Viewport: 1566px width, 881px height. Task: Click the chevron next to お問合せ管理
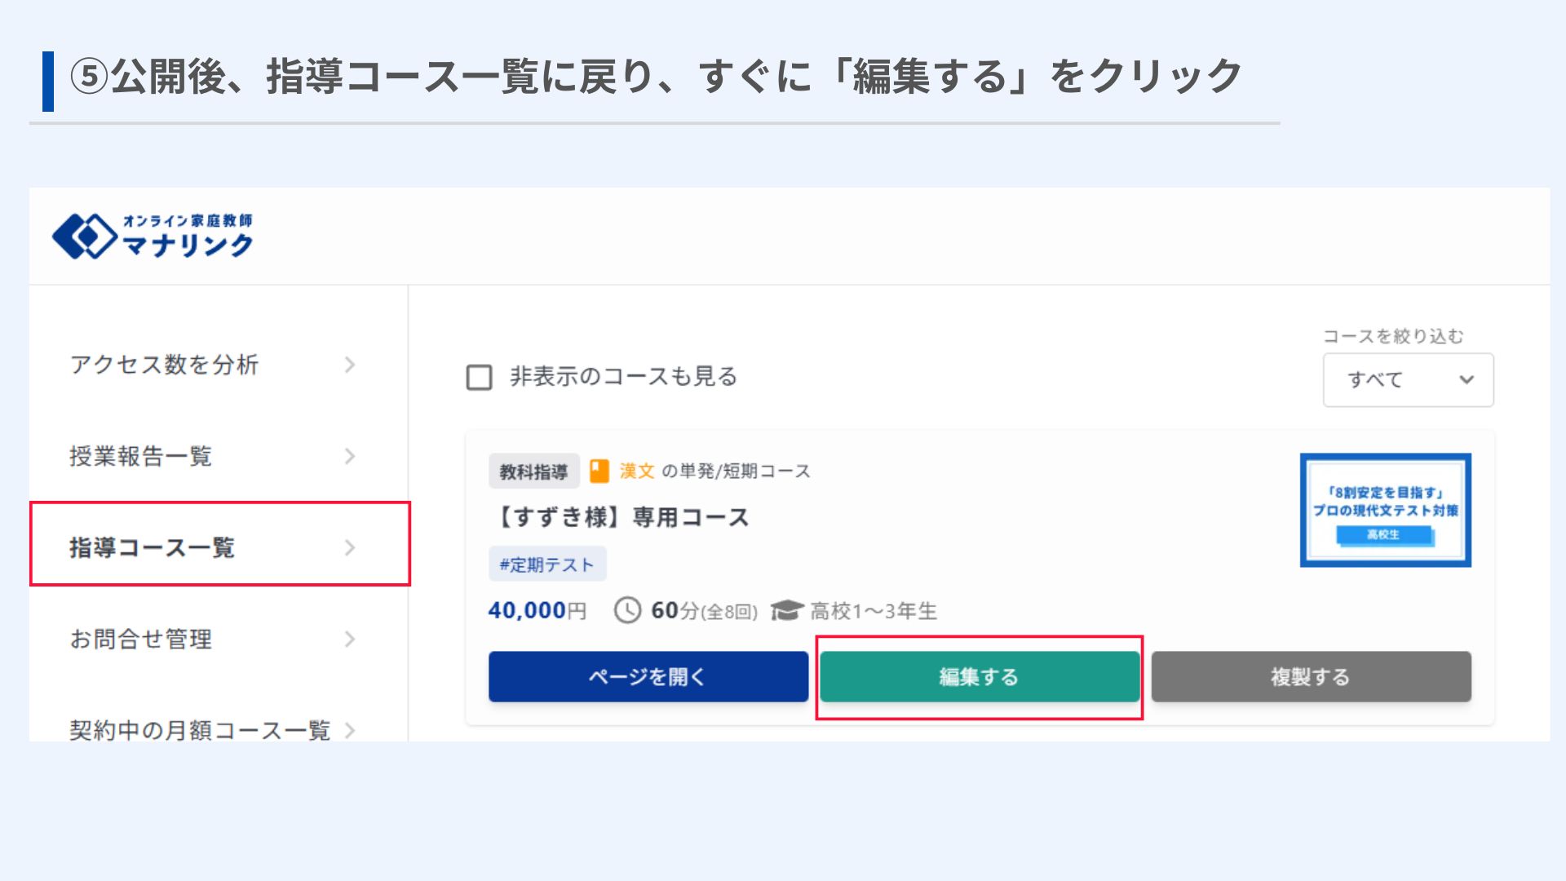[x=350, y=639]
